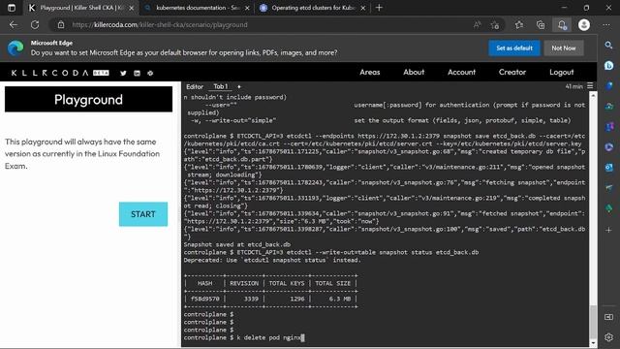Reload the Killercoda page
The height and width of the screenshot is (349, 620).
coord(35,25)
